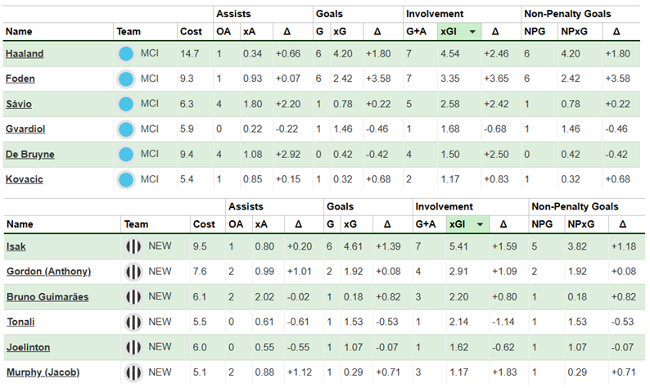Select Tonali's involvement delta -1.14
This screenshot has height=388, width=650.
pos(503,322)
